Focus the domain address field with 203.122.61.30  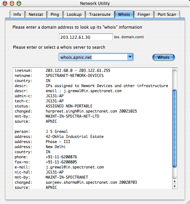point(86,37)
